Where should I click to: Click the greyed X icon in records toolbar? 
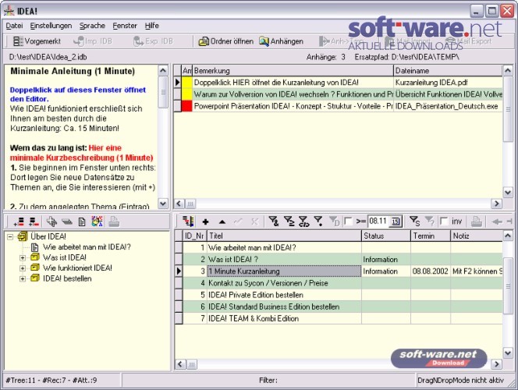tap(254, 222)
